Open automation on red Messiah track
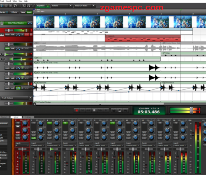 pos(18,35)
